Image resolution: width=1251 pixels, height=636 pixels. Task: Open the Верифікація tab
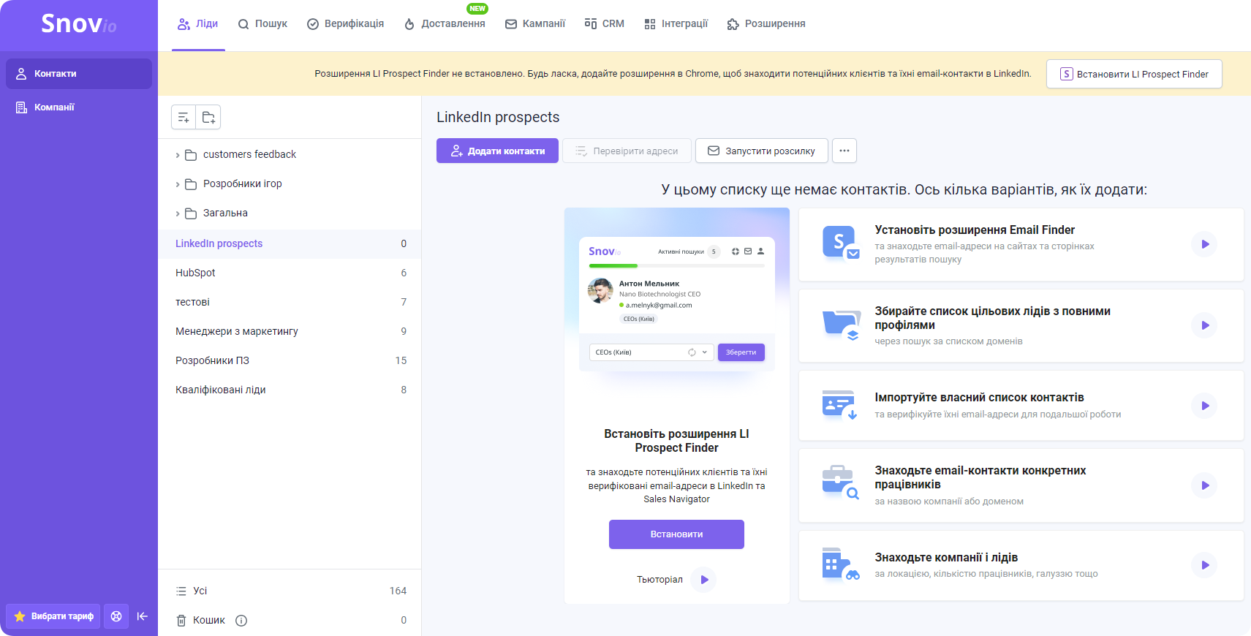click(345, 24)
